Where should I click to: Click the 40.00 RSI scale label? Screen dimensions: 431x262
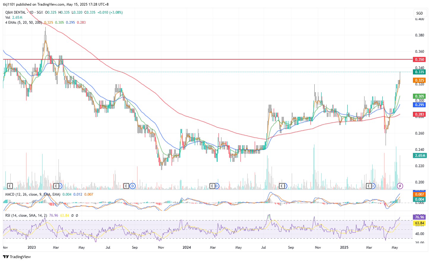[419, 234]
